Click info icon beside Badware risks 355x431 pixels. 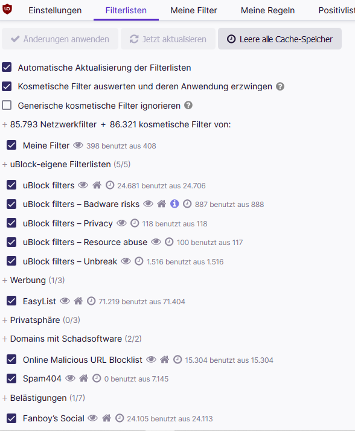[174, 203]
